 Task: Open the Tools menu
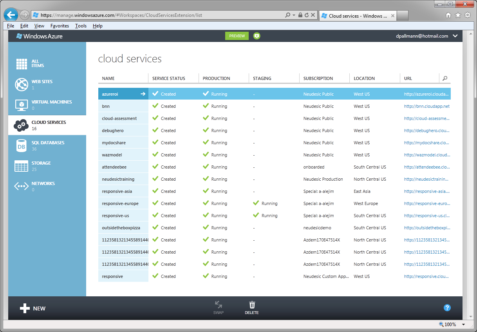click(81, 25)
